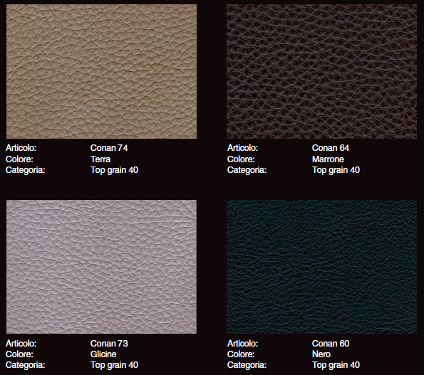The width and height of the screenshot is (424, 375).
Task: Select the Terra leather swatch
Action: 101,71
